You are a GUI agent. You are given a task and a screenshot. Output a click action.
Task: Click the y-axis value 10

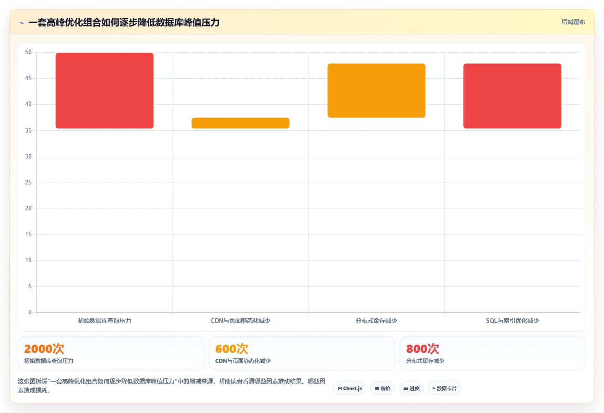(x=28, y=260)
